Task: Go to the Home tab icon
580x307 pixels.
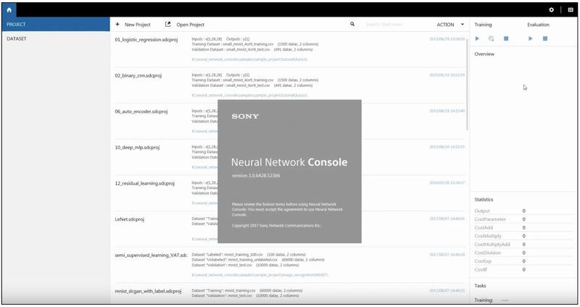Action: pos(9,10)
